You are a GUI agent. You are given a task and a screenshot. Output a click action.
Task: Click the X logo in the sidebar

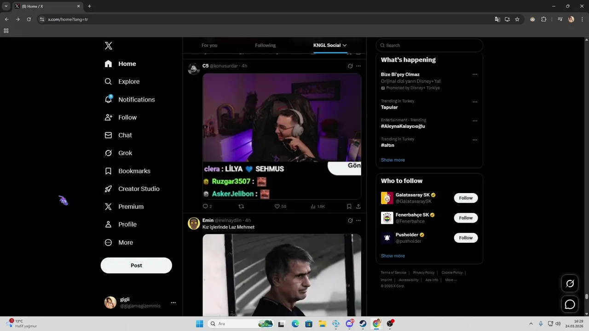pos(108,46)
